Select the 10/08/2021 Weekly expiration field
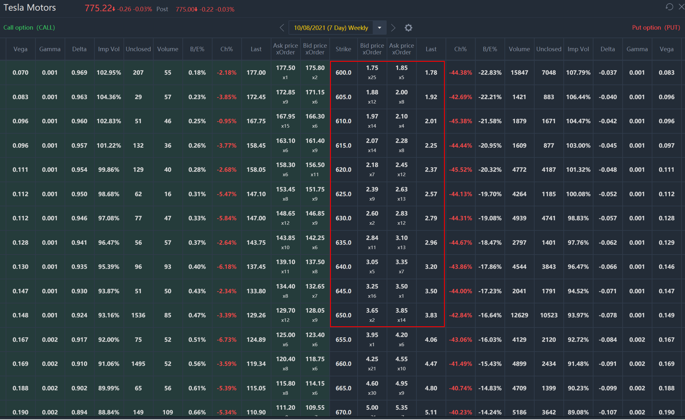Image resolution: width=685 pixels, height=420 pixels. click(331, 28)
